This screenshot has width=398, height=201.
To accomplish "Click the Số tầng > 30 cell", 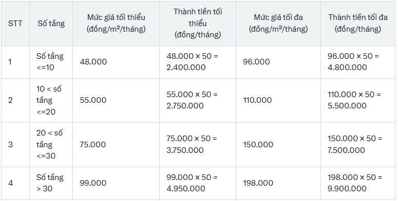I will click(x=51, y=183).
